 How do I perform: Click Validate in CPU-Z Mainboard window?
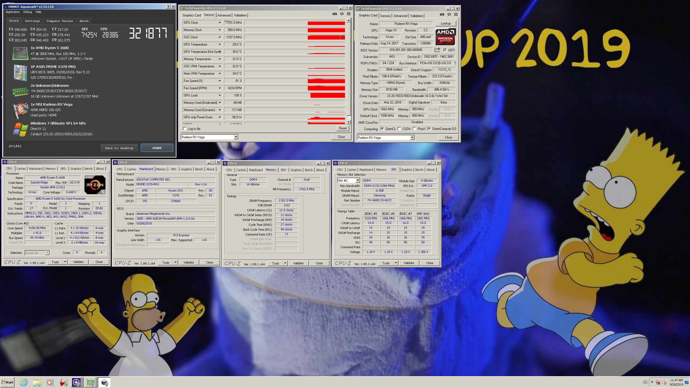pos(188,262)
